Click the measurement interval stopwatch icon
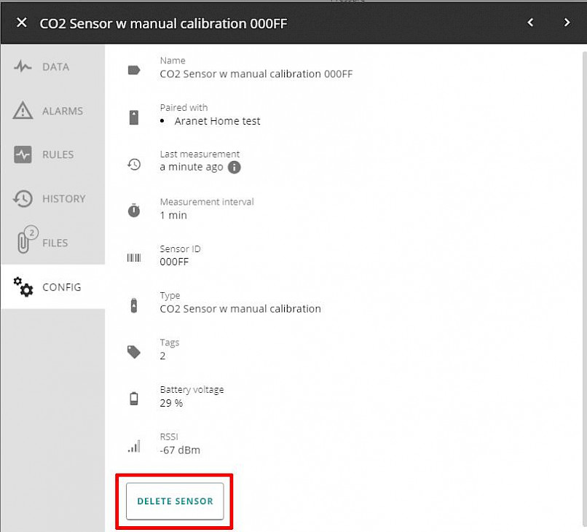The width and height of the screenshot is (587, 532). click(134, 211)
